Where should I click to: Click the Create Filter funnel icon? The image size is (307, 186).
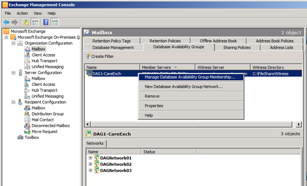[x=87, y=57]
